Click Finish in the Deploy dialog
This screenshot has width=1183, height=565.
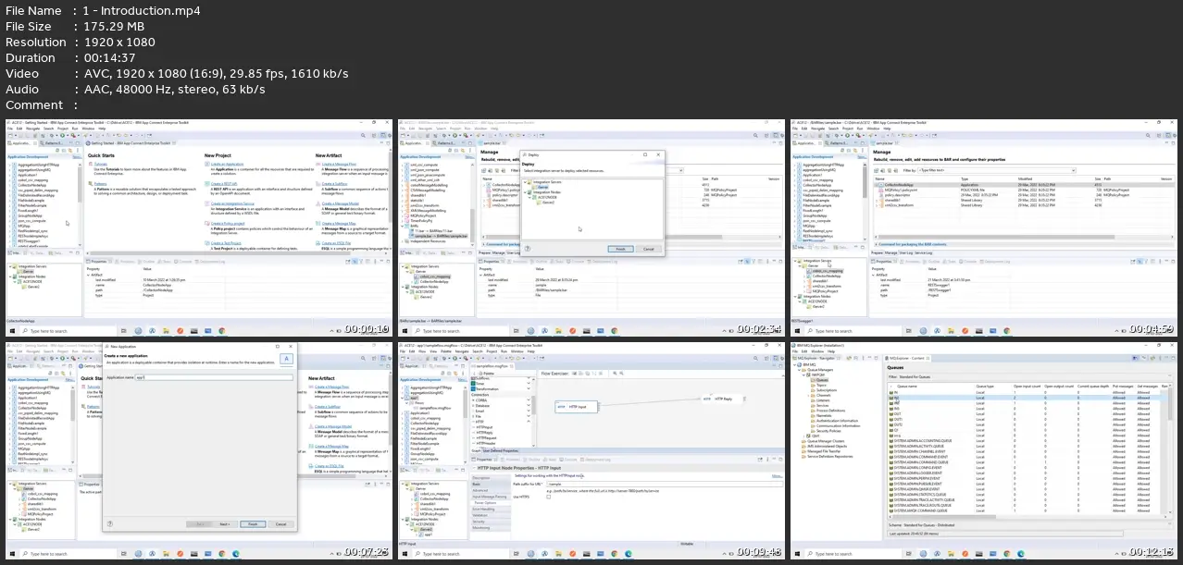(620, 249)
